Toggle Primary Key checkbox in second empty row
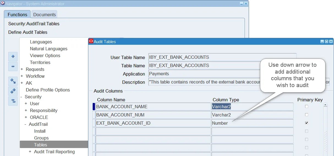The image size is (334, 156). pyautogui.click(x=306, y=140)
